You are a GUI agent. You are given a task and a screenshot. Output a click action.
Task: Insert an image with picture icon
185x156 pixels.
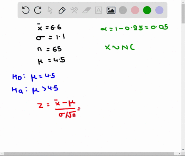click(x=111, y=10)
